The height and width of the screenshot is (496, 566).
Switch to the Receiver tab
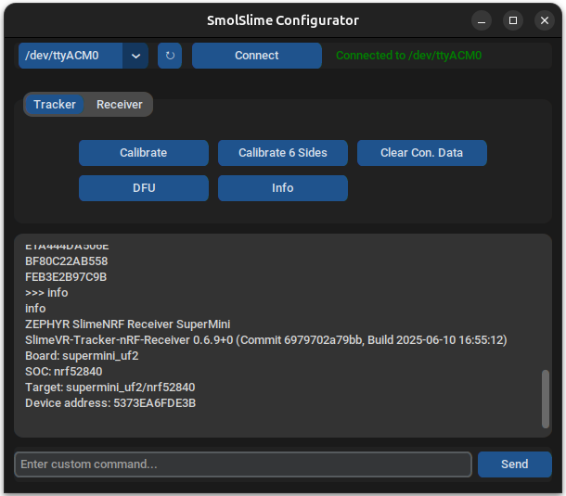120,105
